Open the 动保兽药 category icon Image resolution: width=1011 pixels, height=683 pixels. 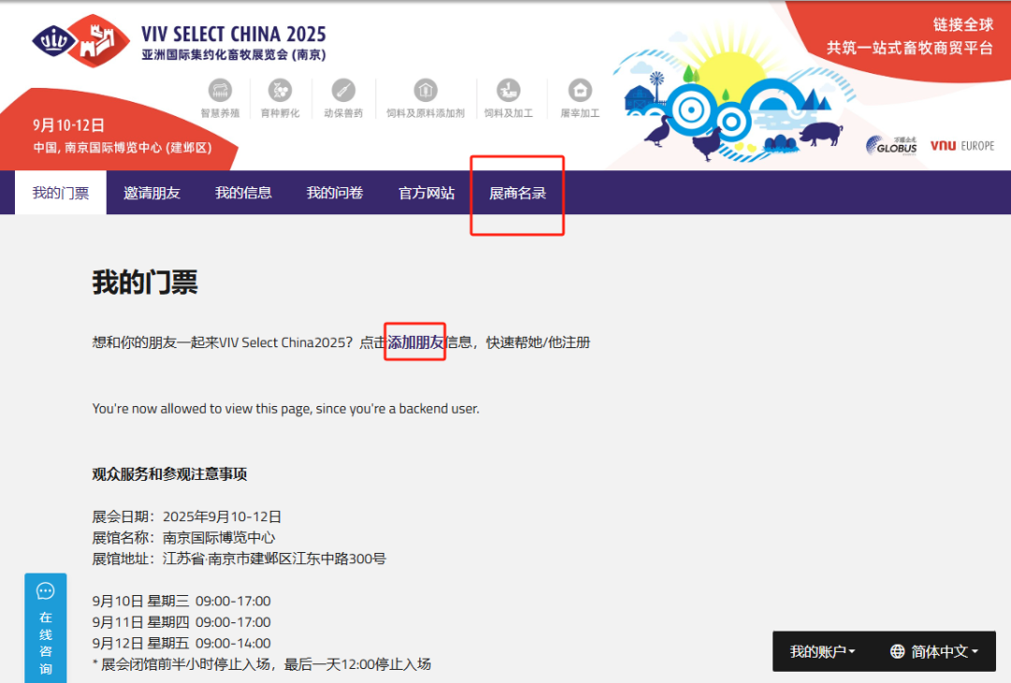click(343, 90)
